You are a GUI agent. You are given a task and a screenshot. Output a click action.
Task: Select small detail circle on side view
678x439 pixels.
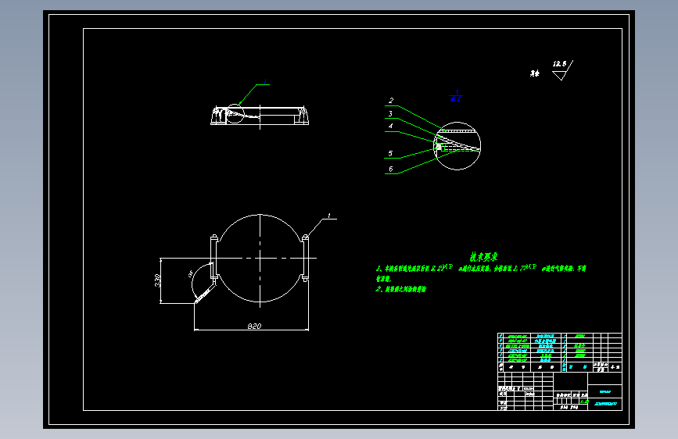click(235, 113)
